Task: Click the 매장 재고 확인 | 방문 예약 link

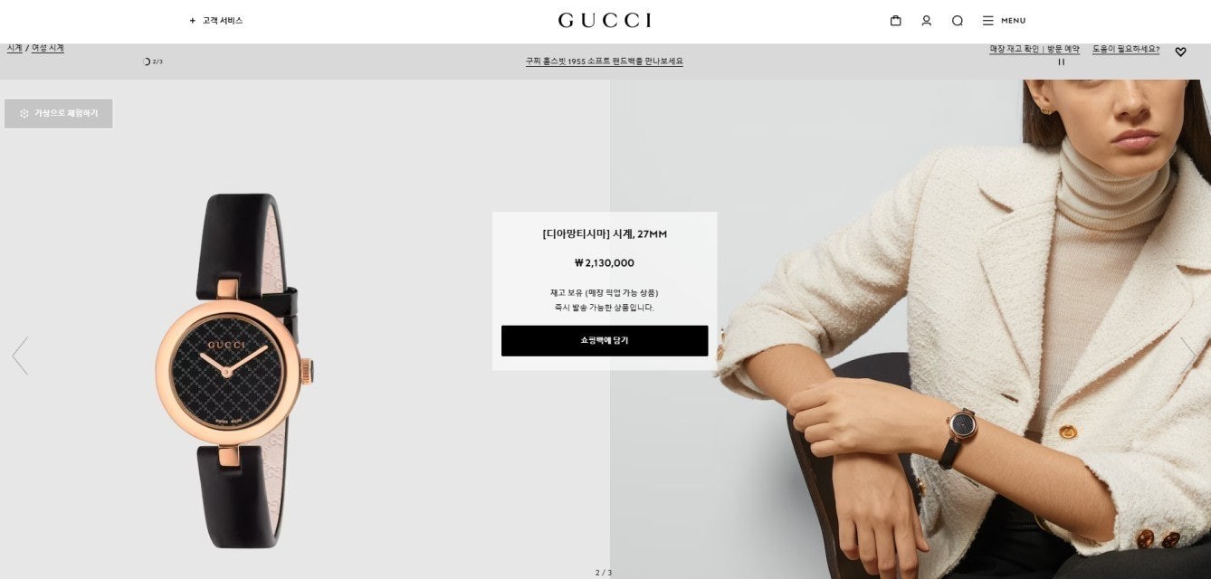Action: tap(1035, 49)
